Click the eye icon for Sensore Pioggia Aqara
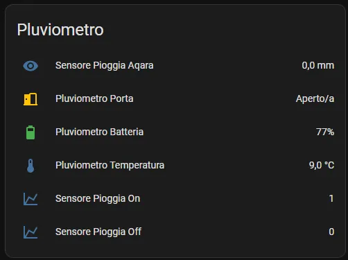The height and width of the screenshot is (260, 348). (31, 66)
